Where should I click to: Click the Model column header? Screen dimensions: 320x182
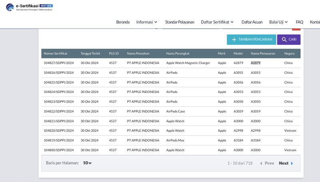click(238, 53)
